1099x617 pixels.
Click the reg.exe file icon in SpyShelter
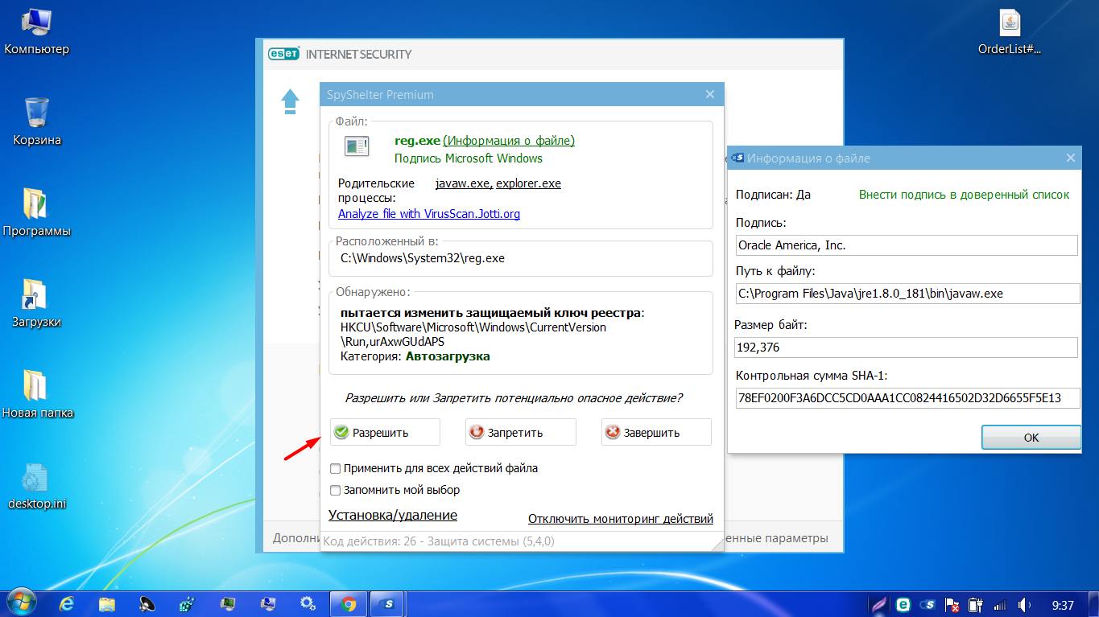pos(355,146)
